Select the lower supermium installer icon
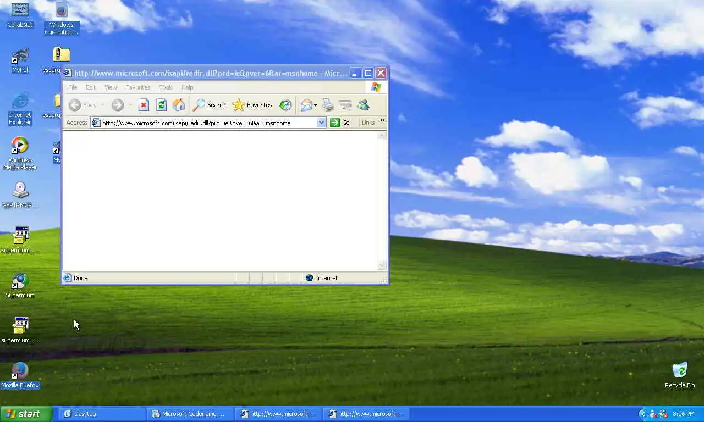The width and height of the screenshot is (704, 422). [20, 330]
